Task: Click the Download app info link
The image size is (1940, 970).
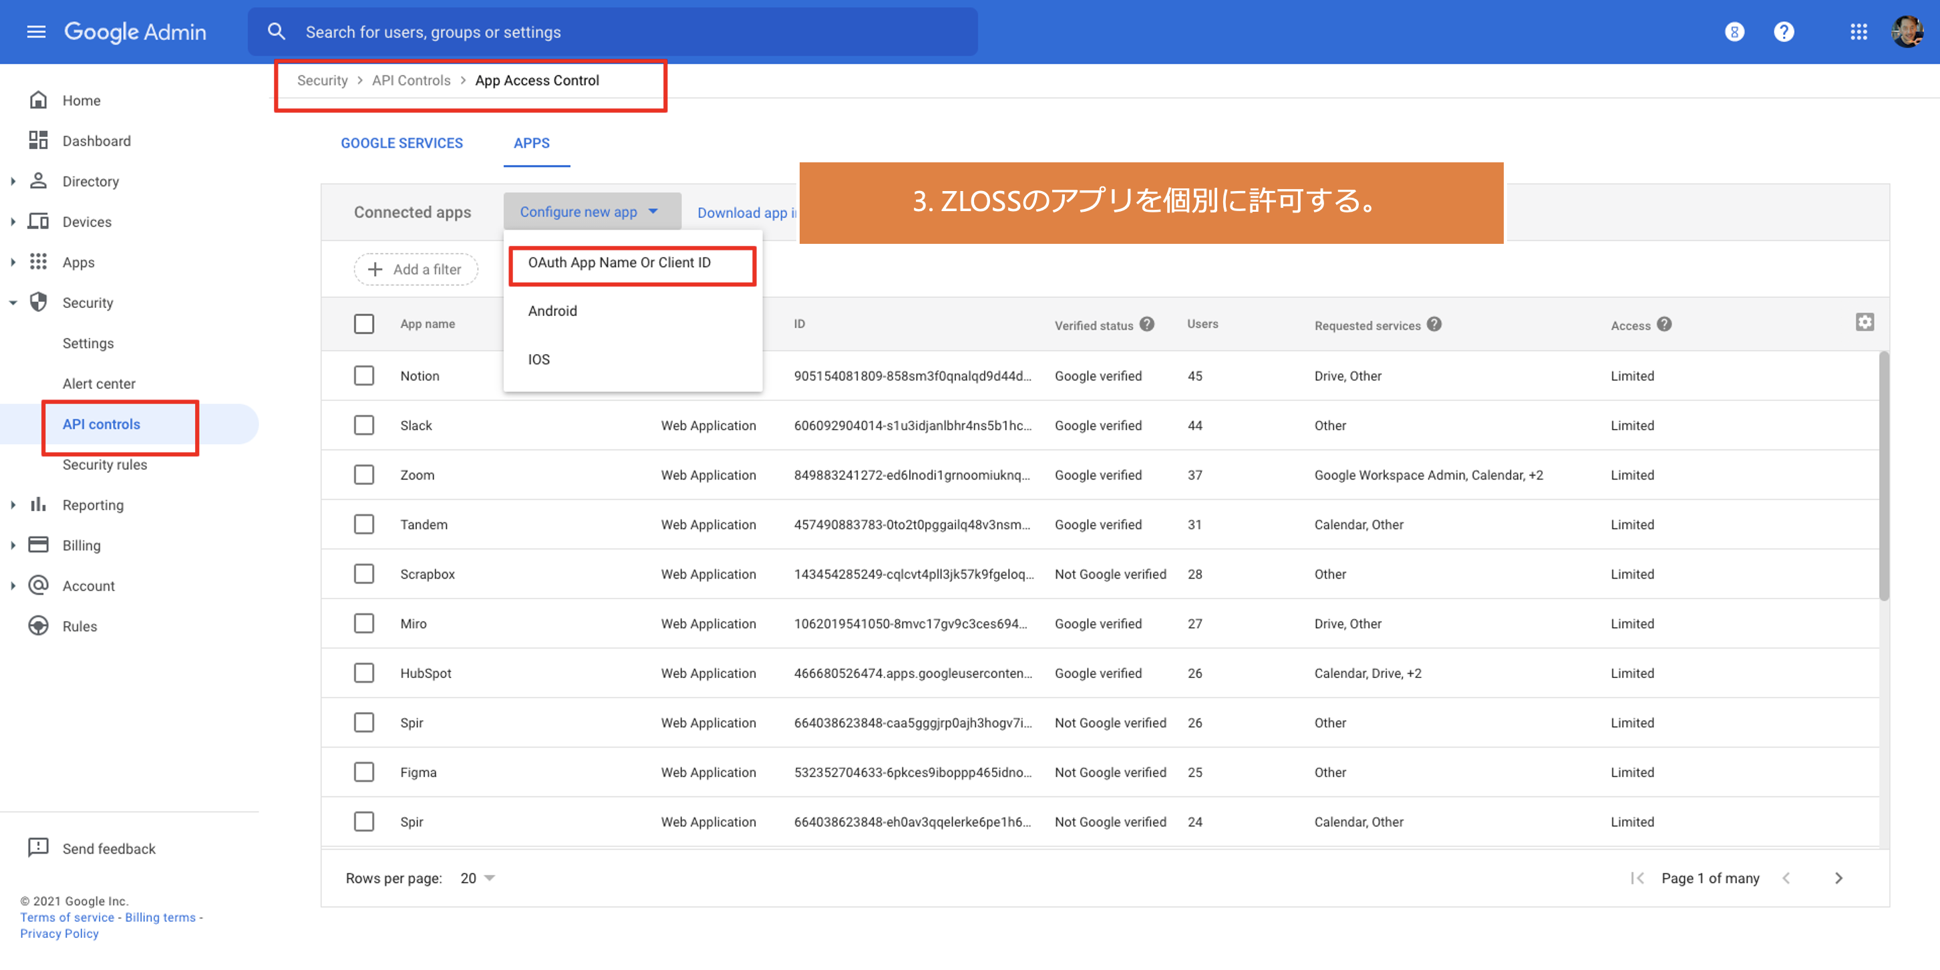Action: tap(747, 212)
